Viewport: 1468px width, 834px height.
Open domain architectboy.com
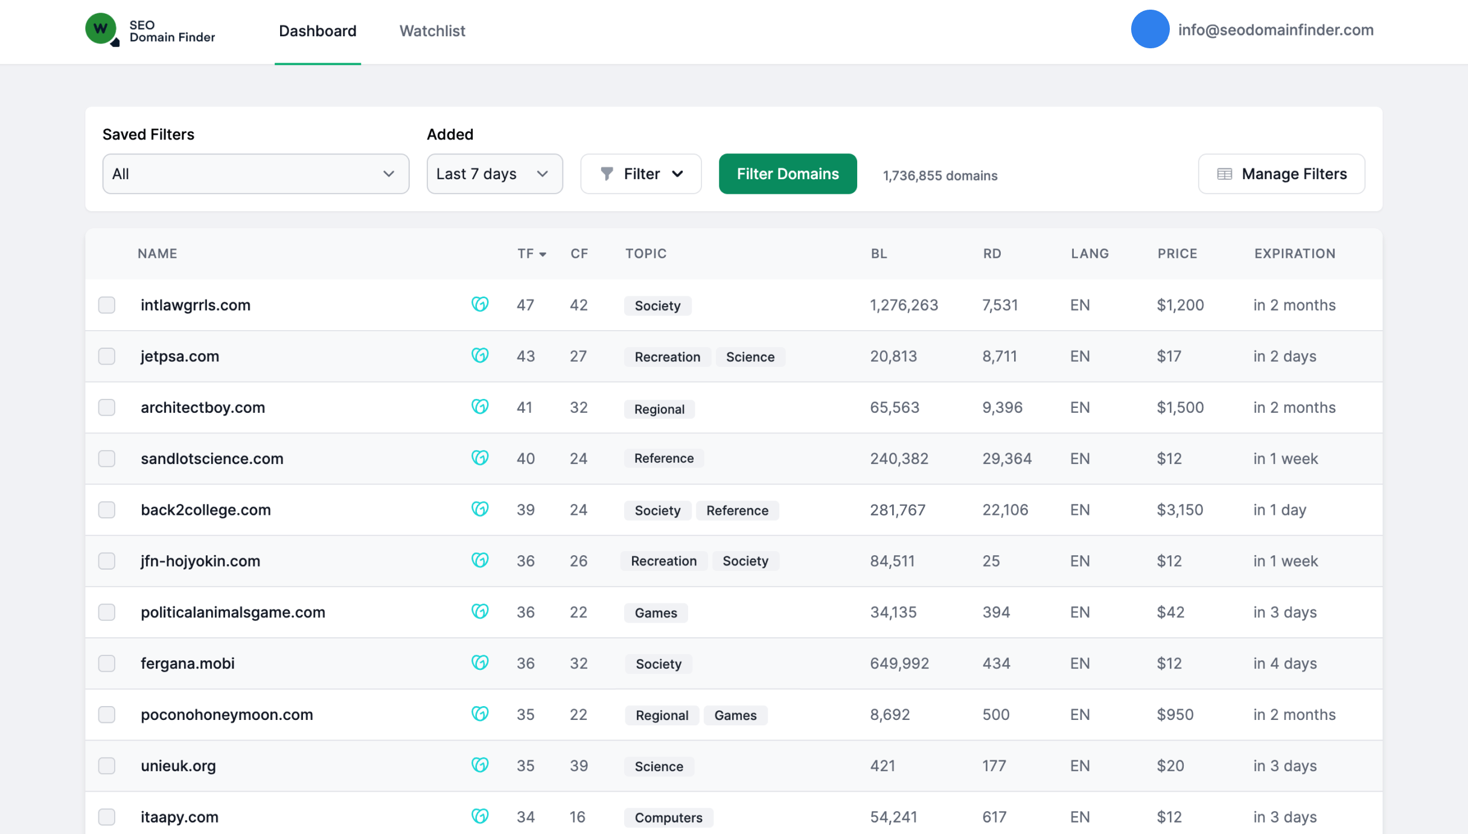tap(203, 407)
